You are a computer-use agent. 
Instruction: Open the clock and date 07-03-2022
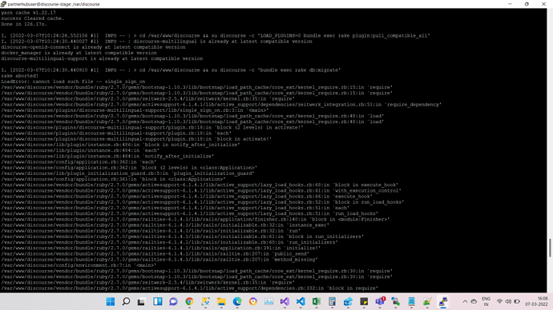tap(536, 301)
